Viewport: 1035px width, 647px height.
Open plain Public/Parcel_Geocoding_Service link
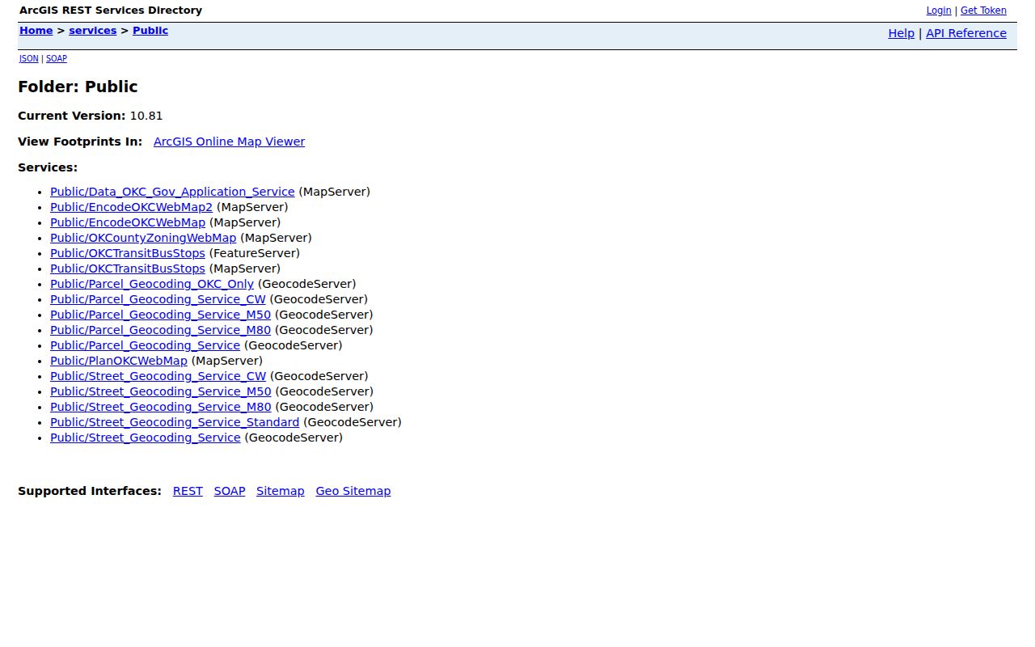tap(145, 345)
